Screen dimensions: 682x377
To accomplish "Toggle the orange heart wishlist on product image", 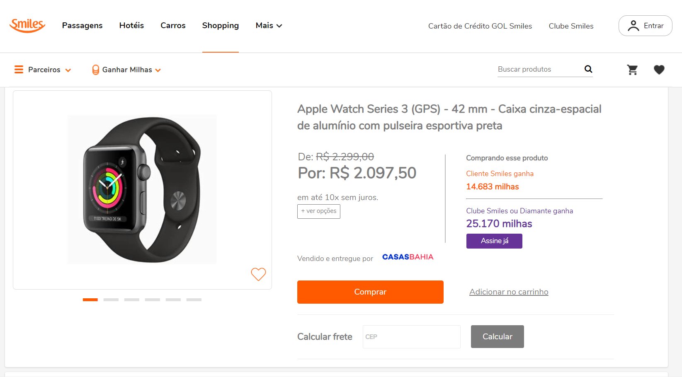I will tap(258, 274).
